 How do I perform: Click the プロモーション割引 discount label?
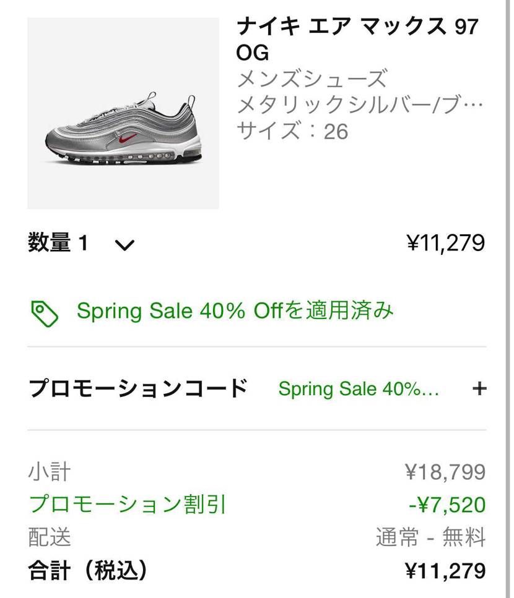(x=127, y=504)
